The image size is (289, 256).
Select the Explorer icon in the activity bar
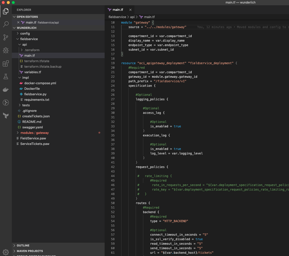[6, 11]
